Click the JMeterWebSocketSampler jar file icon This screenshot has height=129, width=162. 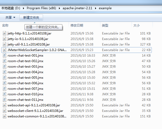point(4,50)
